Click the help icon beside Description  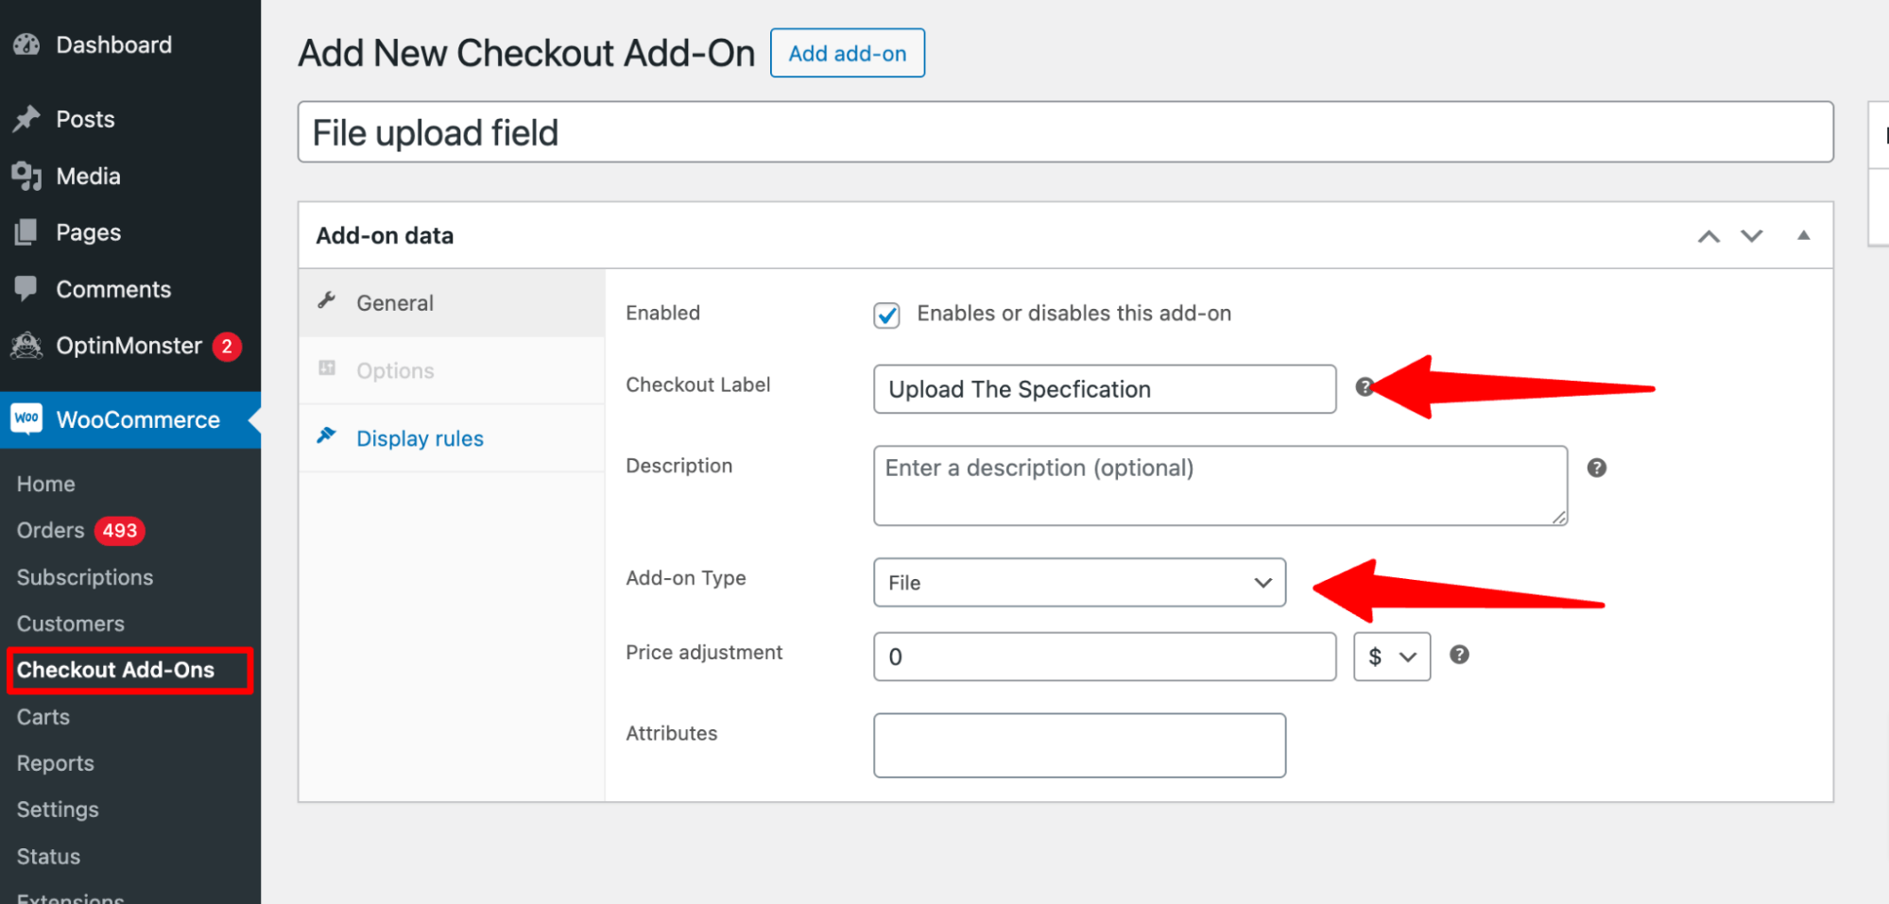coord(1596,468)
